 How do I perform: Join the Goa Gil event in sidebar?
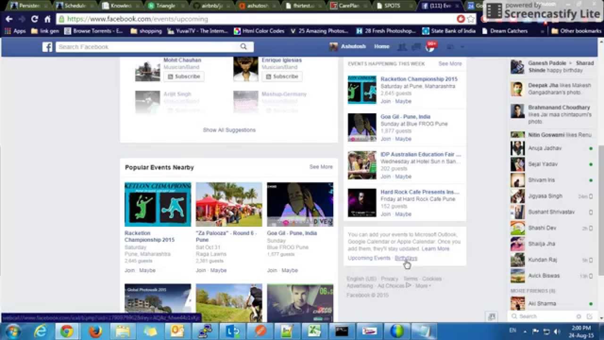click(386, 139)
